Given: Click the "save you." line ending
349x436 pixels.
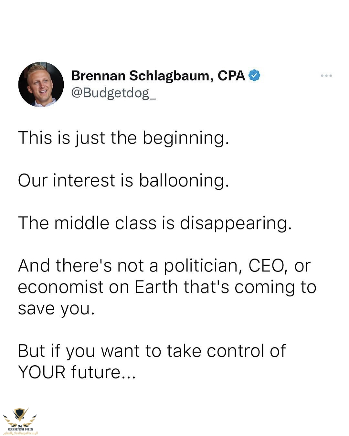Looking at the screenshot, I should pyautogui.click(x=56, y=309).
